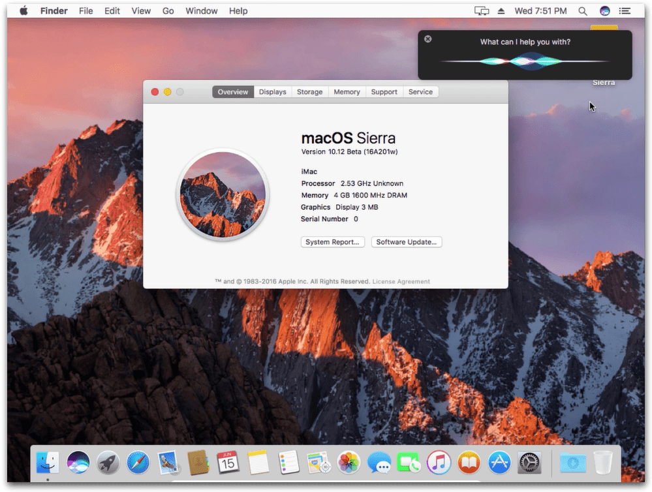Open the Help menu
The height and width of the screenshot is (492, 652).
238,11
